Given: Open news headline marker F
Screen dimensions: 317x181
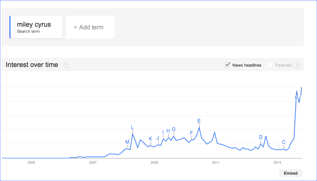Looking at the screenshot, I should pos(191,133).
